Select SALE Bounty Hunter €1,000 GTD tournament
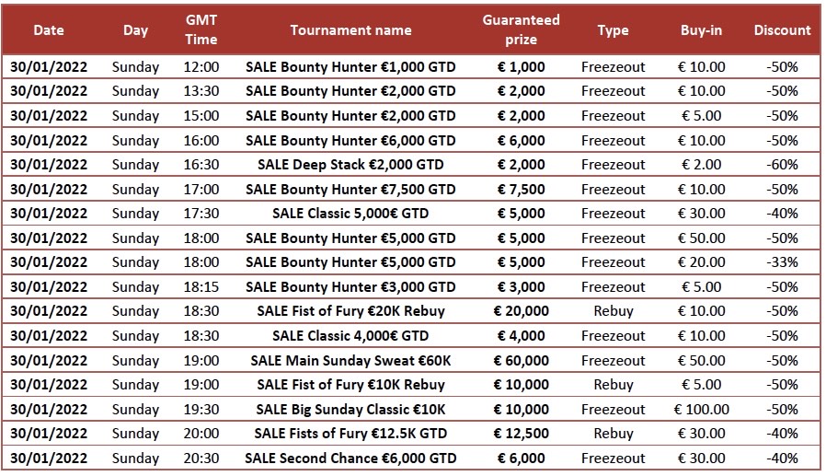The height and width of the screenshot is (476, 826). click(x=350, y=66)
